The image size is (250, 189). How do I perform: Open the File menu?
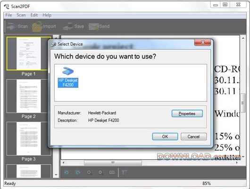(x=8, y=15)
